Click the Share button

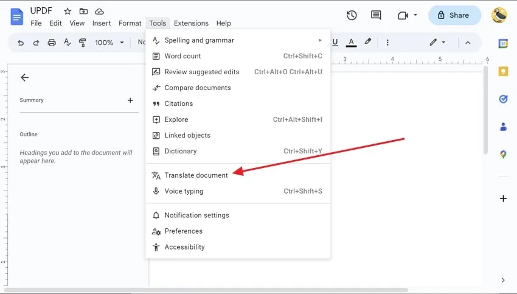(x=454, y=15)
